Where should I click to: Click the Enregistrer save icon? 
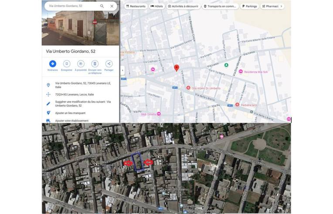pos(67,64)
